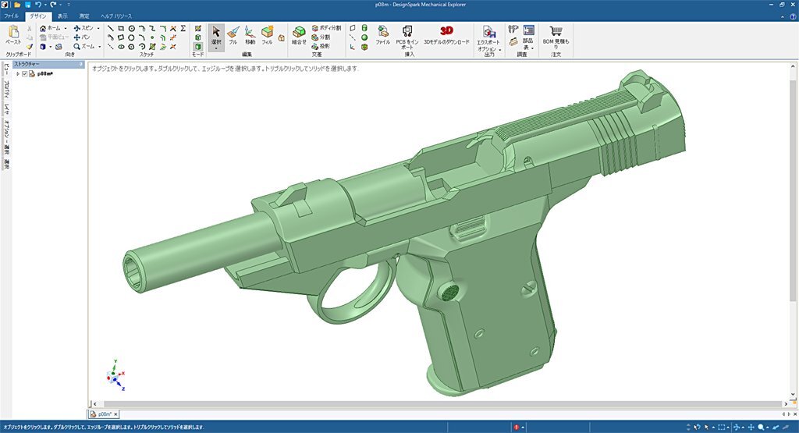Select p08m in the structure tree

click(x=44, y=74)
